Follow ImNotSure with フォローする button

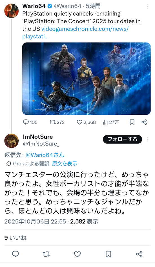[122, 139]
